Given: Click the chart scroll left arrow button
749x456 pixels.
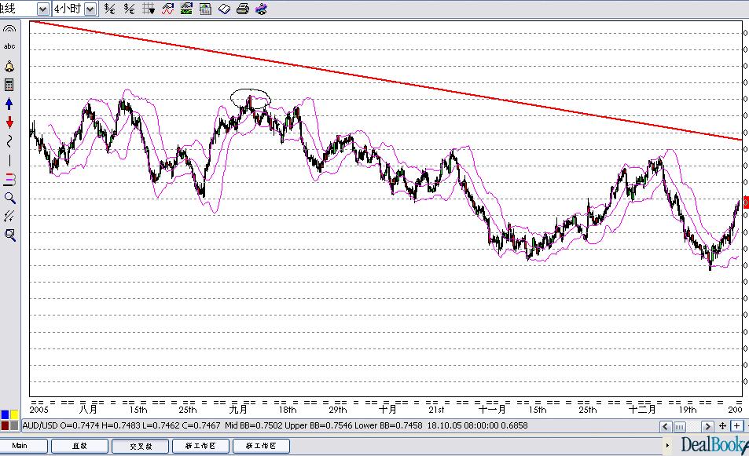Looking at the screenshot, I should pyautogui.click(x=666, y=426).
